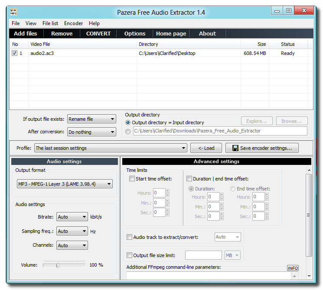Image resolution: width=323 pixels, height=290 pixels.
Task: Click the Home page toolbar button
Action: click(x=171, y=33)
